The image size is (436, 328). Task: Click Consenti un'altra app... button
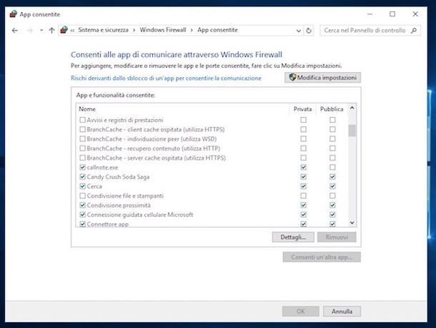coord(322,257)
